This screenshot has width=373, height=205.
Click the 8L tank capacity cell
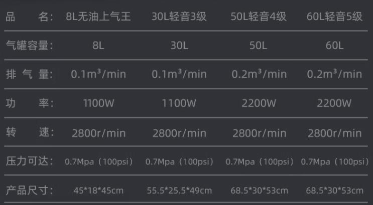(98, 45)
